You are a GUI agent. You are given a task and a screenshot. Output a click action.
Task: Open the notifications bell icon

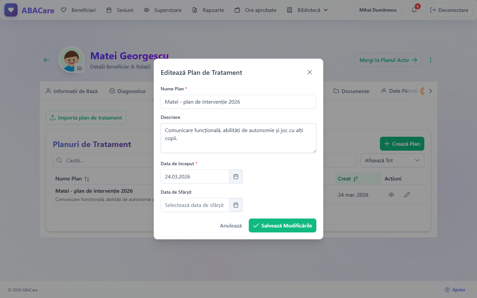[414, 10]
